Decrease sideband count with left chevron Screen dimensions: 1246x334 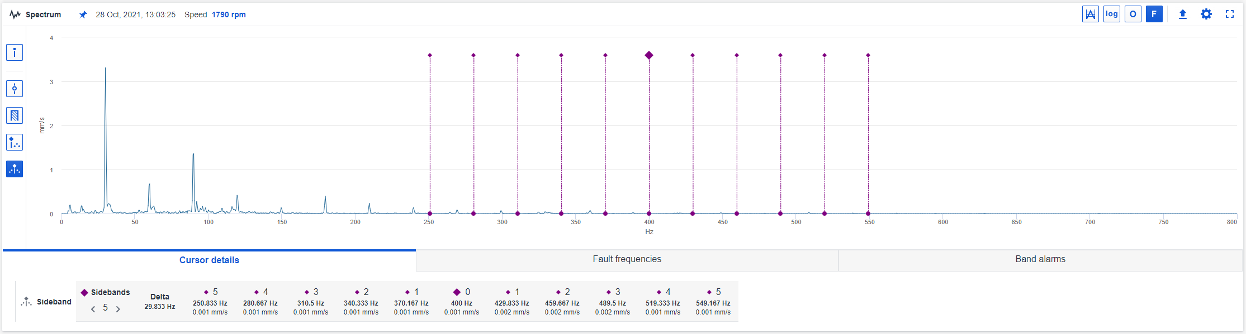point(93,308)
